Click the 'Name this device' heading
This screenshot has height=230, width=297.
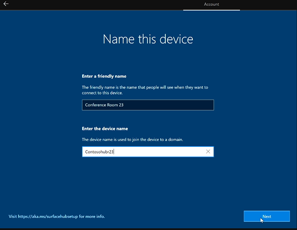pyautogui.click(x=148, y=39)
